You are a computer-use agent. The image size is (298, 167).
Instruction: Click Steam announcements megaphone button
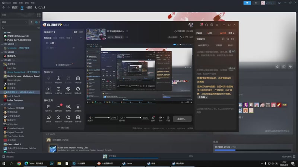(247, 3)
